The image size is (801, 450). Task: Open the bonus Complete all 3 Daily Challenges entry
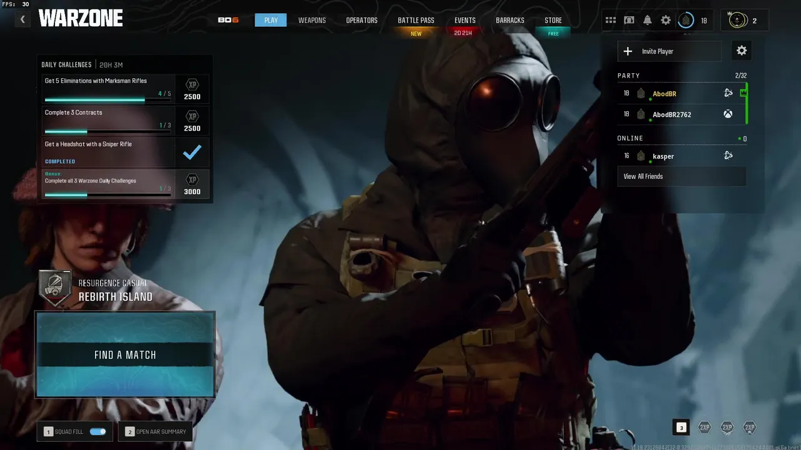[x=108, y=184]
